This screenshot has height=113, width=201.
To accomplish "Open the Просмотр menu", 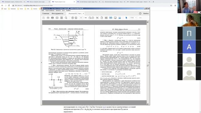I will tap(58, 10).
